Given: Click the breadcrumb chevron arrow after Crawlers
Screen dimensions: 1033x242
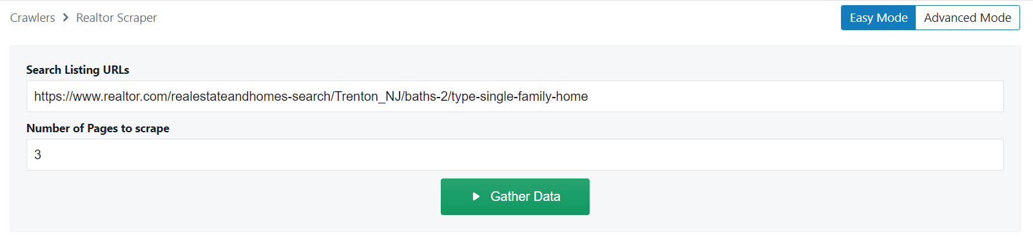Looking at the screenshot, I should pos(66,18).
